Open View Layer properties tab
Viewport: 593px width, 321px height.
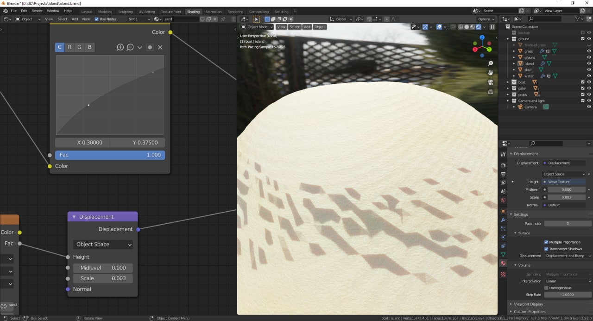503,183
